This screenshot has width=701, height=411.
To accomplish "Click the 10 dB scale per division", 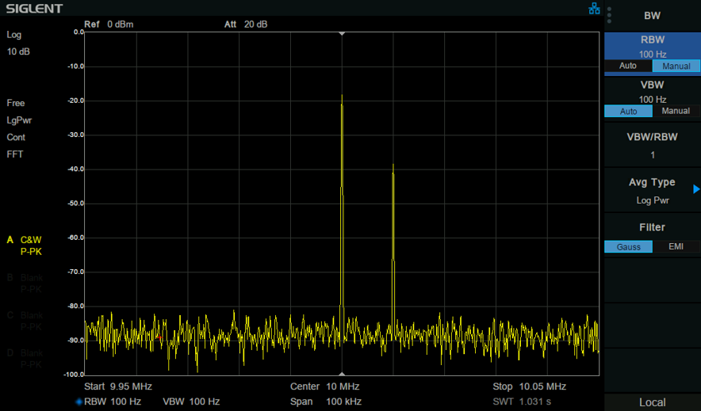I will 18,51.
